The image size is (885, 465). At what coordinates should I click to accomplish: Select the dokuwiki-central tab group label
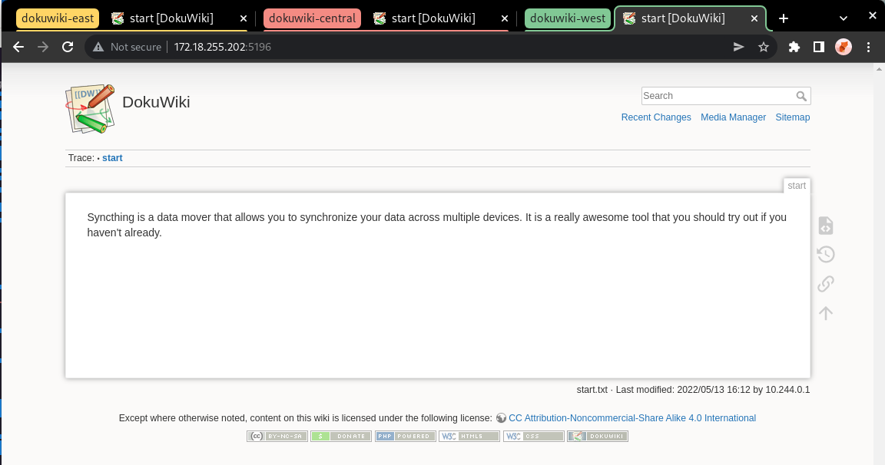click(x=312, y=18)
